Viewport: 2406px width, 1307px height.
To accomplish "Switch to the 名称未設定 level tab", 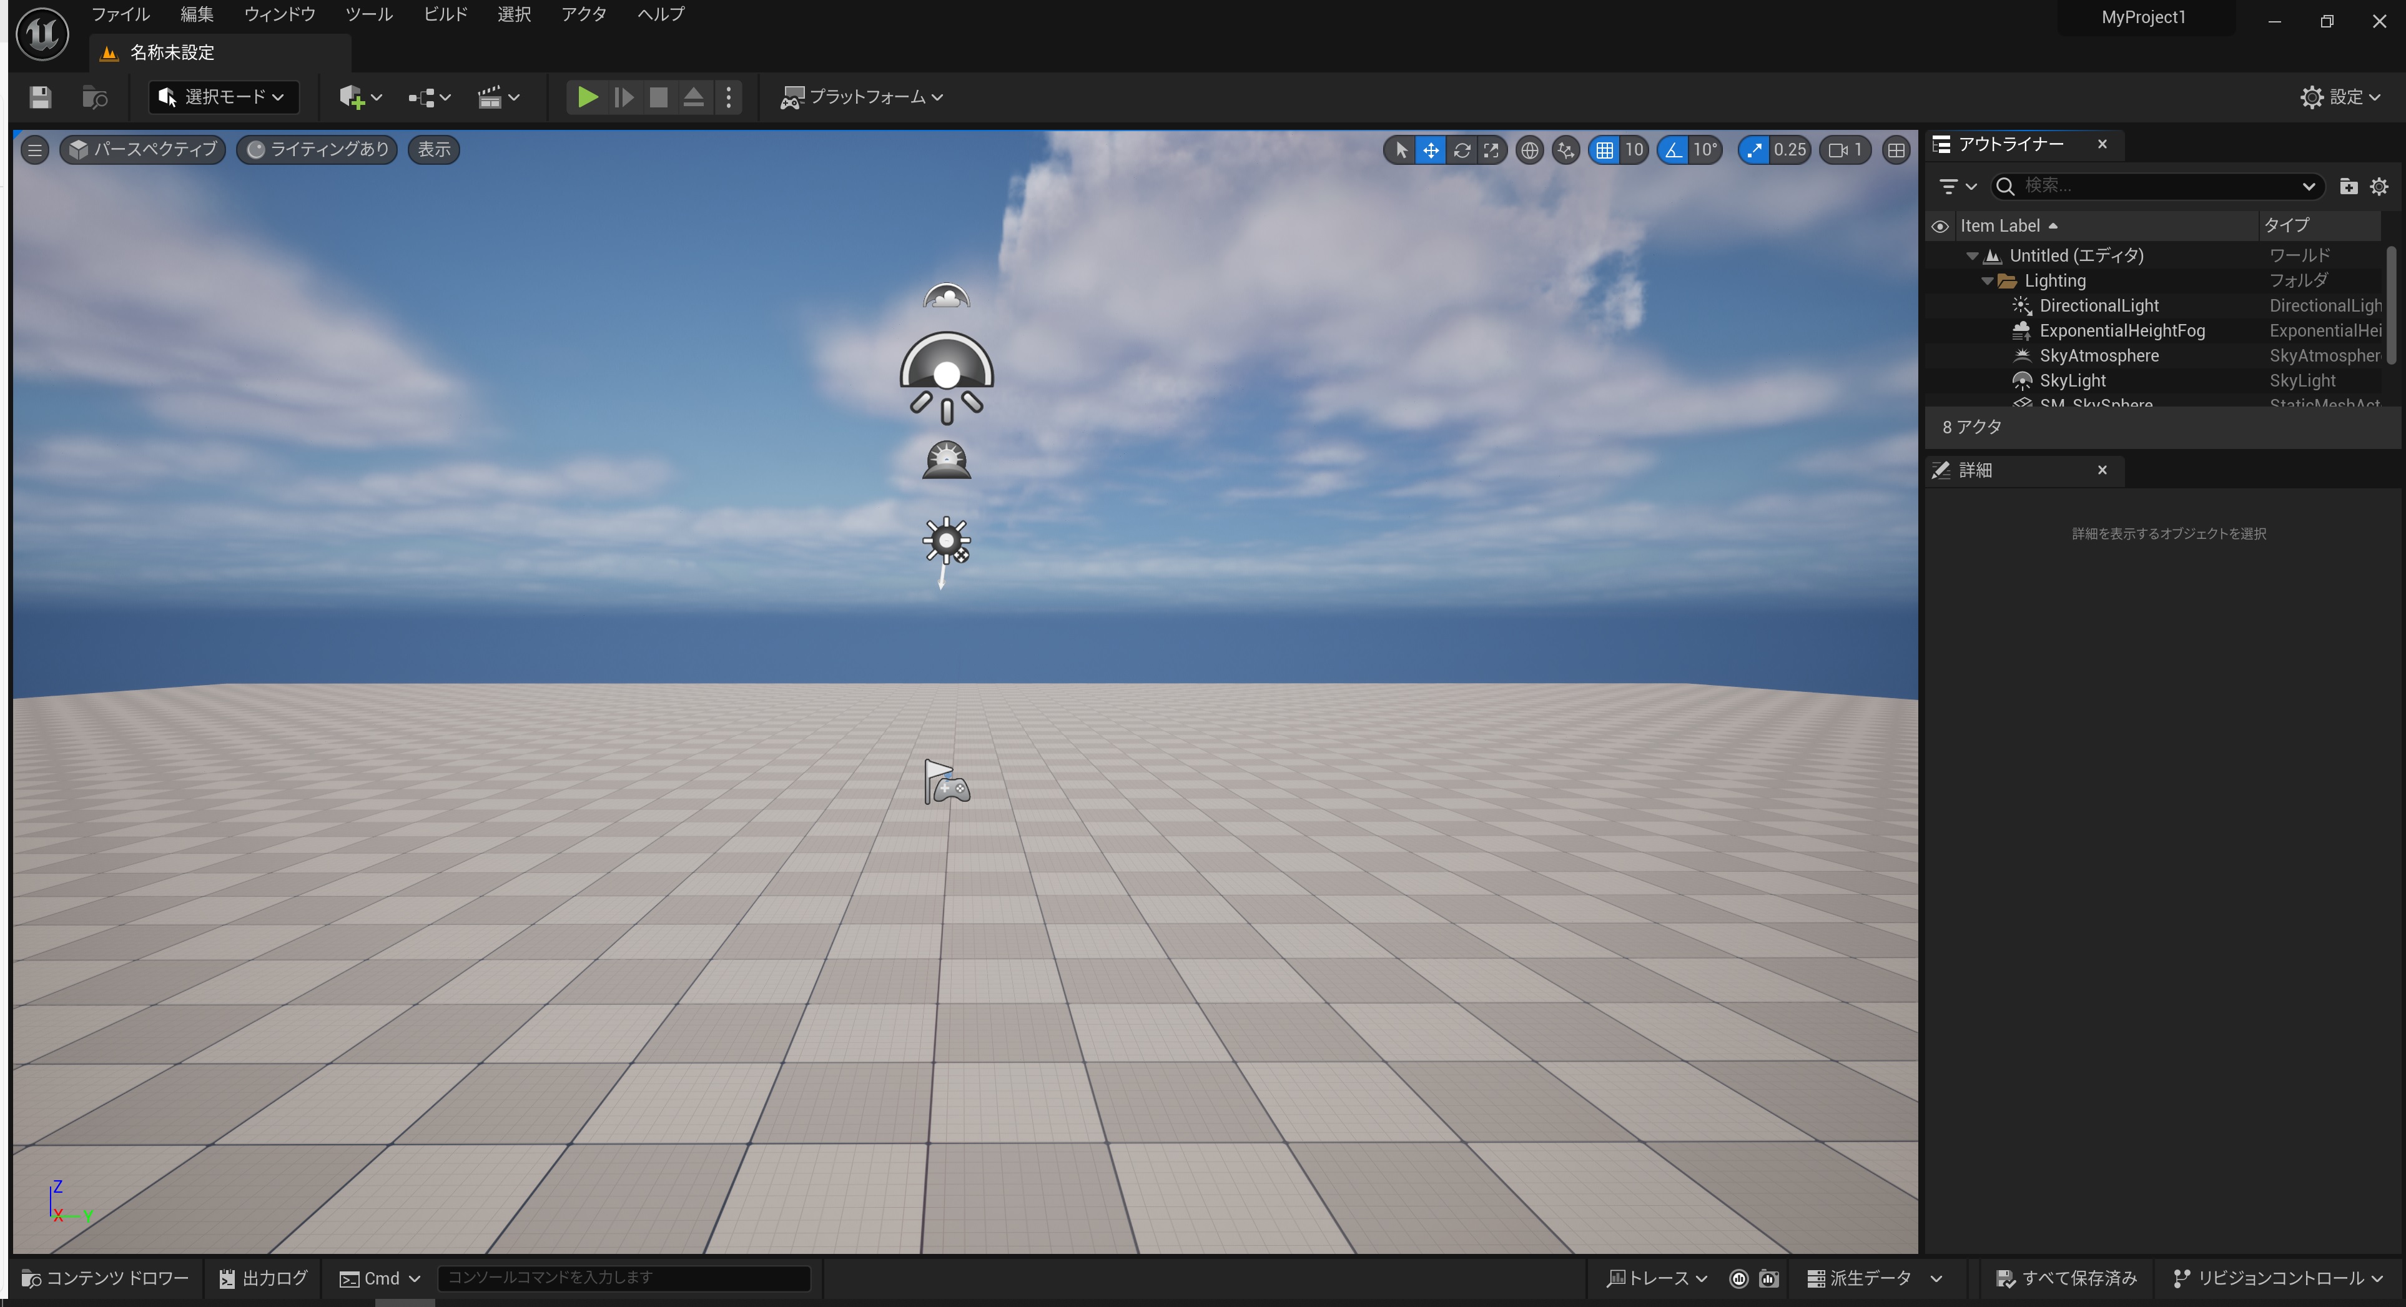I will [171, 52].
